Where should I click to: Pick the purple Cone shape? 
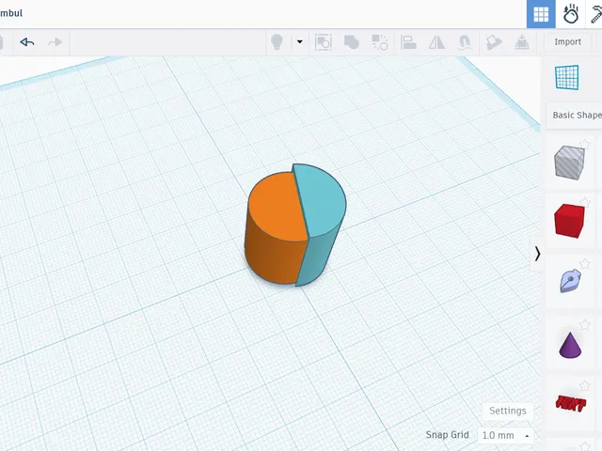pyautogui.click(x=570, y=345)
